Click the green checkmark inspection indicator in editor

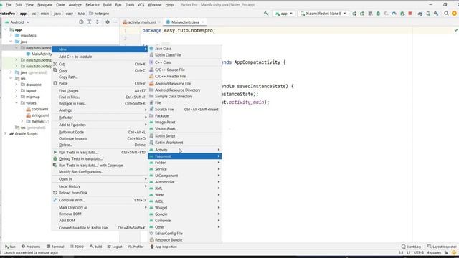(x=456, y=30)
